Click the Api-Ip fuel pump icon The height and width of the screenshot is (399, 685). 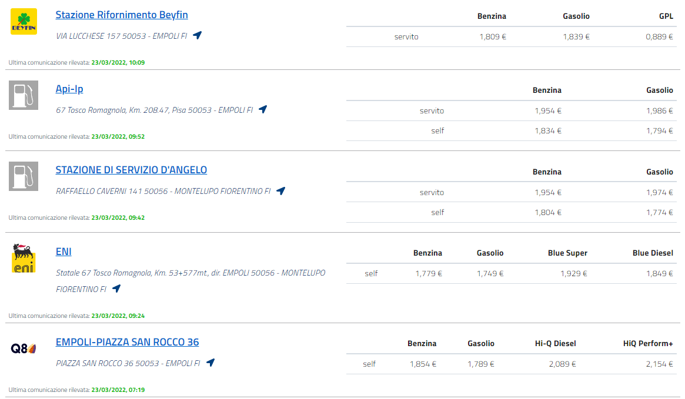pos(24,95)
